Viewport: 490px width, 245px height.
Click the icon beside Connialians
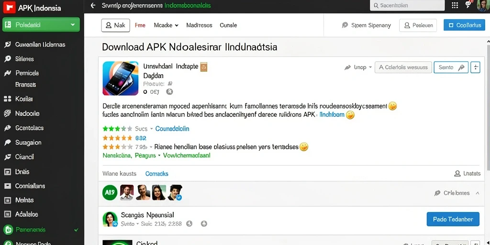[x=7, y=186]
